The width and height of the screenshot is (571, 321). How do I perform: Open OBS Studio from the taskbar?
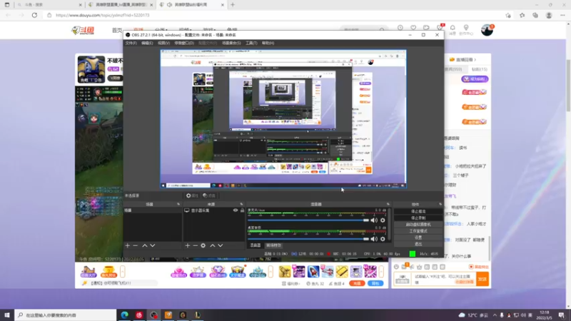pos(153,315)
